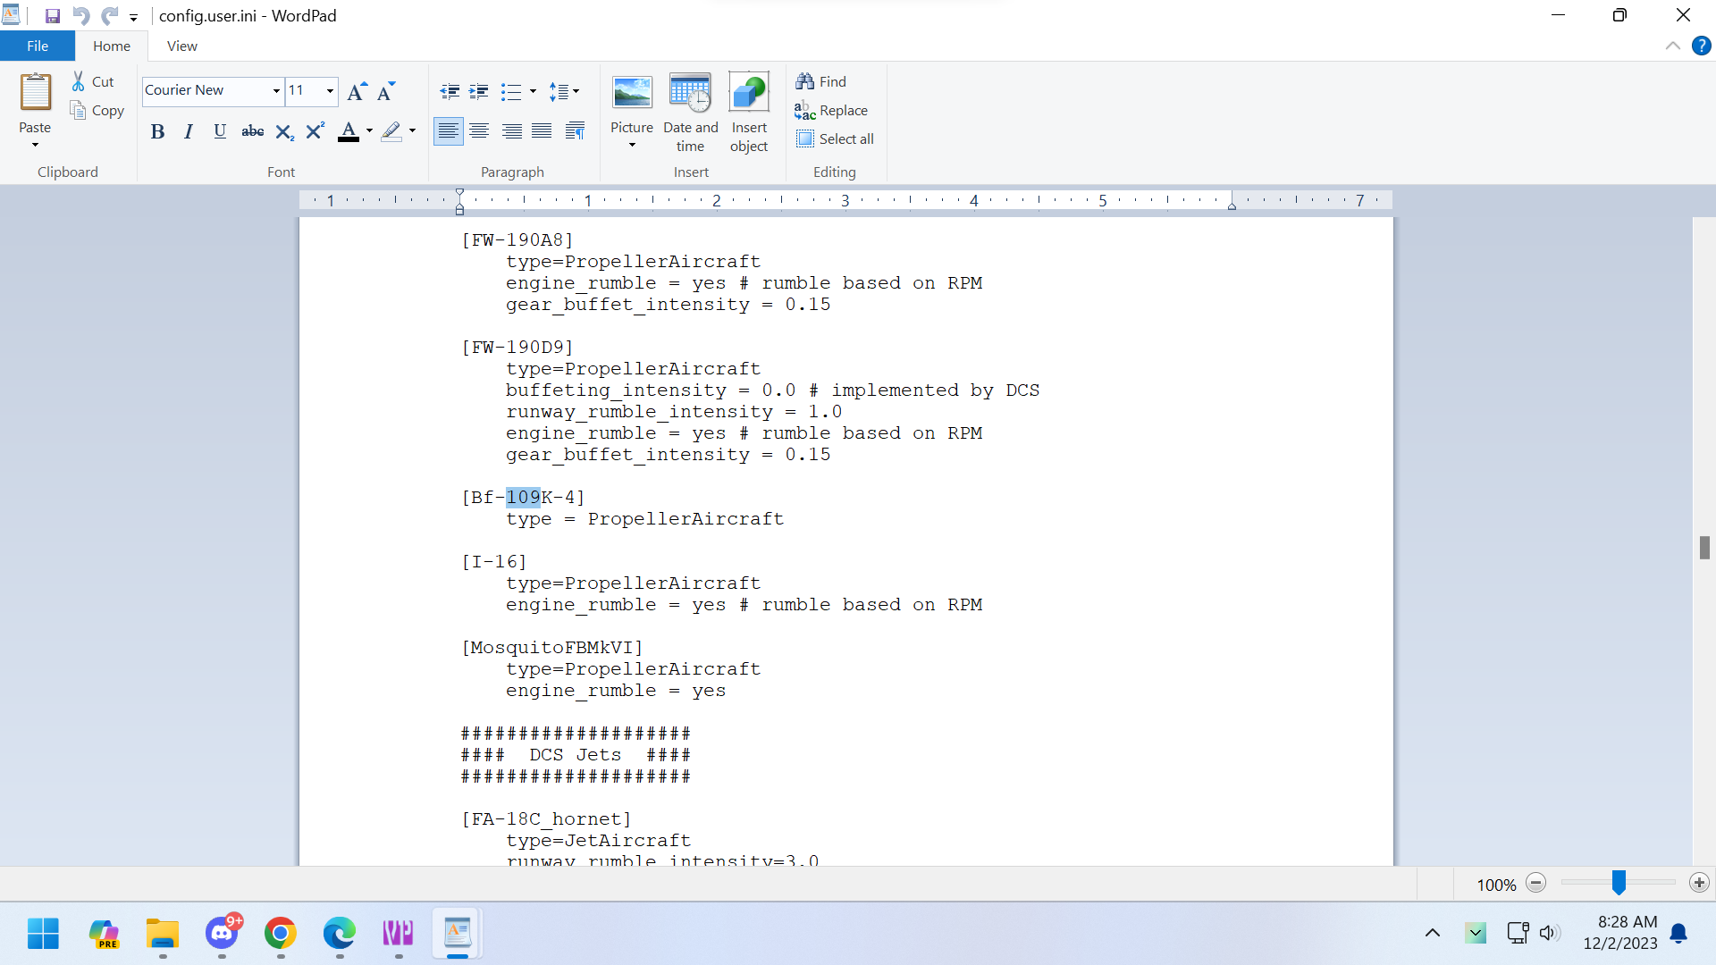The image size is (1716, 965).
Task: Expand the bullet list style dropdown
Action: point(533,91)
